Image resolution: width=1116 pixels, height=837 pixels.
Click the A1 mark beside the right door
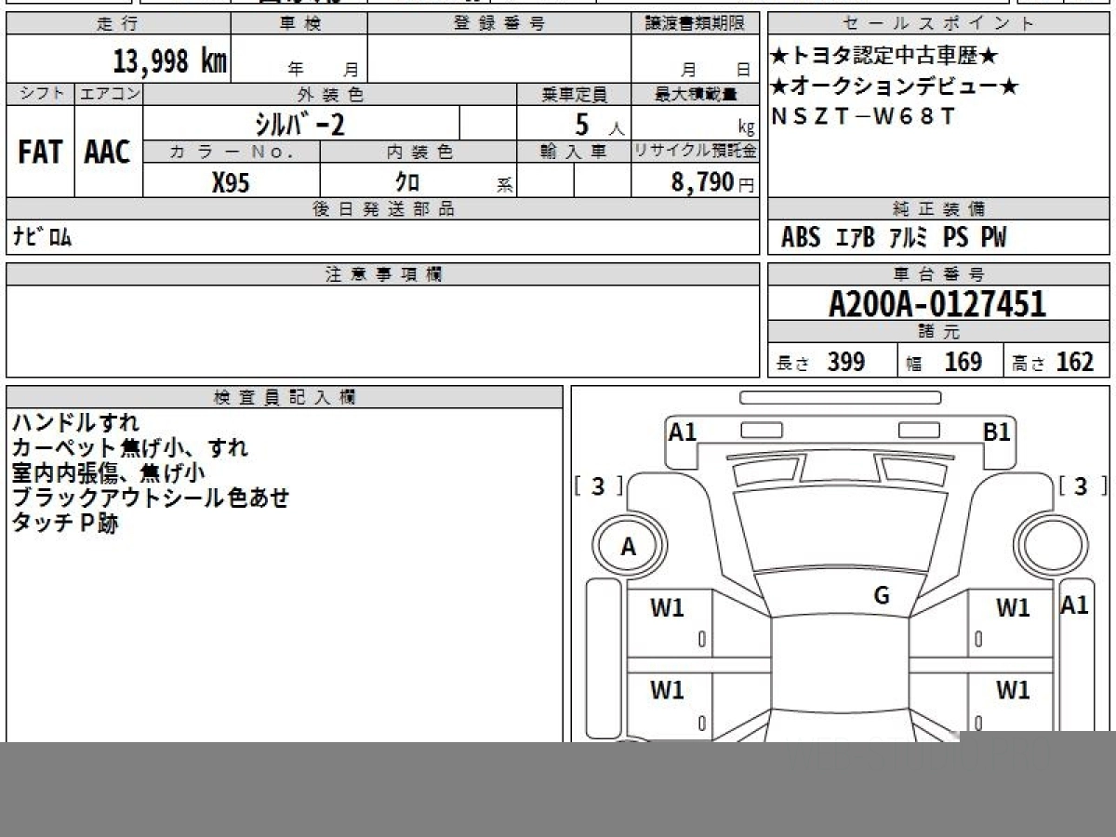tap(1074, 605)
